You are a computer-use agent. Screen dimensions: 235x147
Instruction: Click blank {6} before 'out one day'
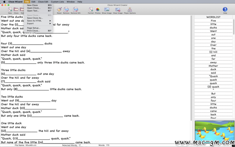[x=19, y=74]
